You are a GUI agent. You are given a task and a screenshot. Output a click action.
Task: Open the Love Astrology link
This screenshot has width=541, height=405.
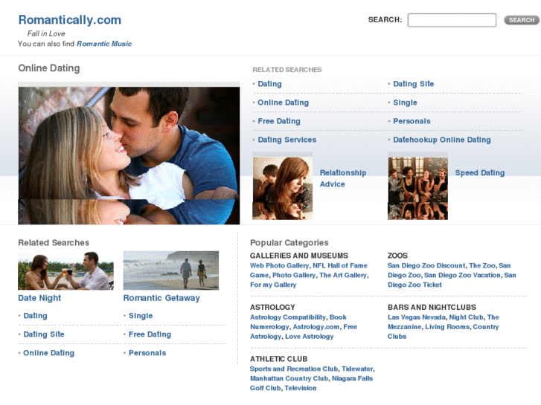(309, 337)
